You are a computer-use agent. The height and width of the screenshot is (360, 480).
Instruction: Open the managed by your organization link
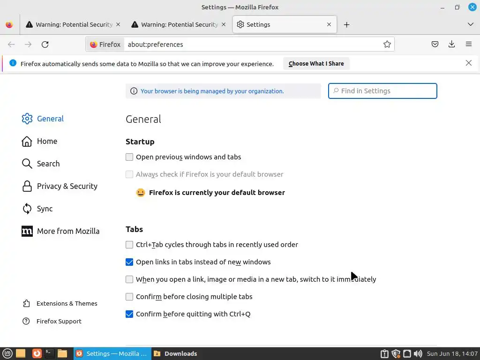click(x=212, y=91)
